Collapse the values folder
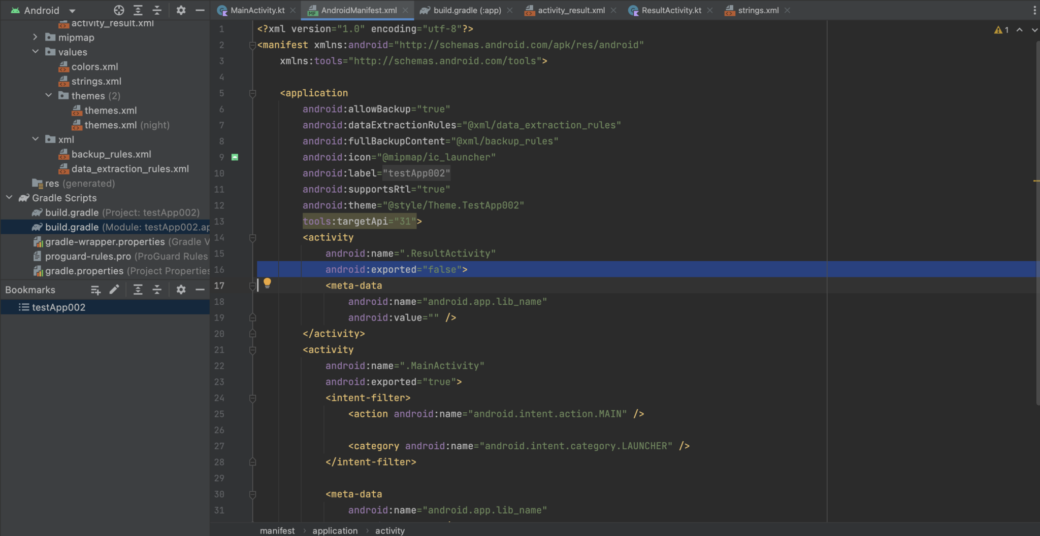The image size is (1040, 536). [x=36, y=52]
